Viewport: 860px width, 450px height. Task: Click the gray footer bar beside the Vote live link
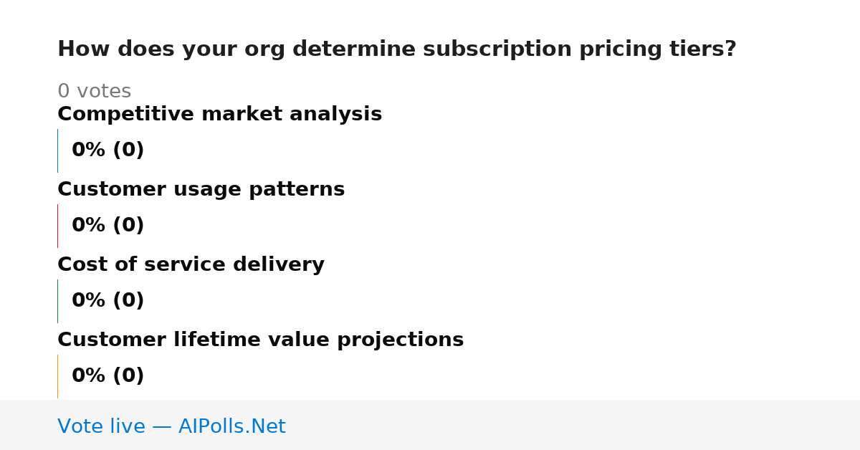click(x=573, y=425)
